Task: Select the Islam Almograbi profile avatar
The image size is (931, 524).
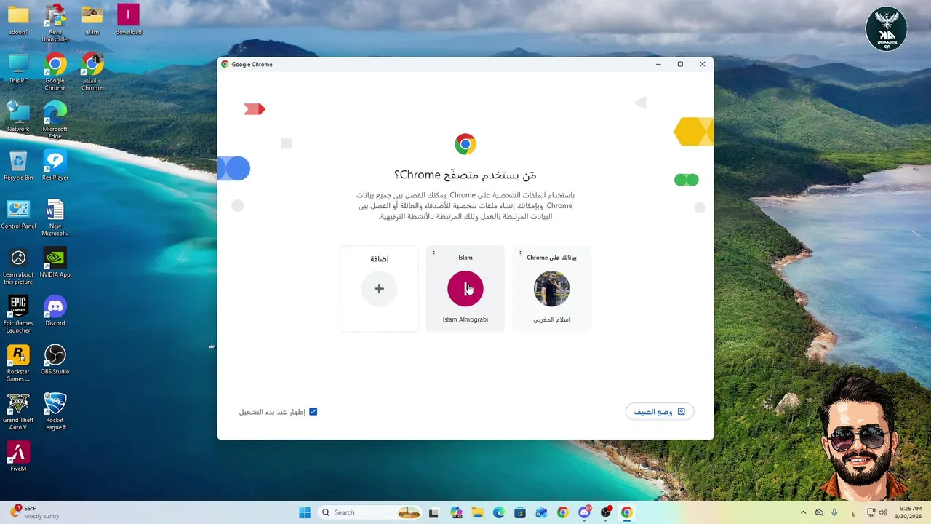Action: [x=465, y=289]
